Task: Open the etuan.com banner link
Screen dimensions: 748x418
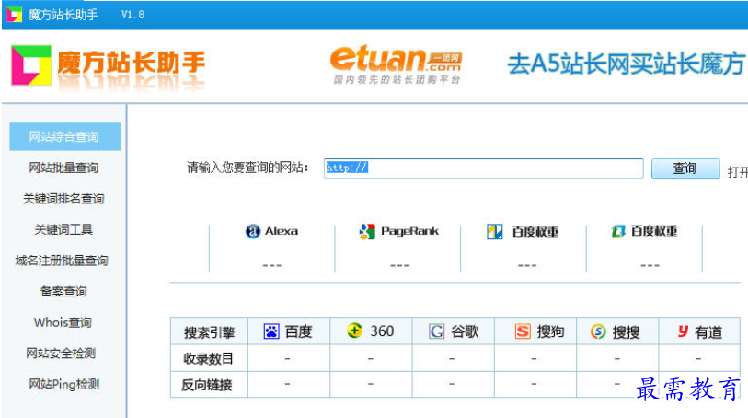Action: pos(396,64)
